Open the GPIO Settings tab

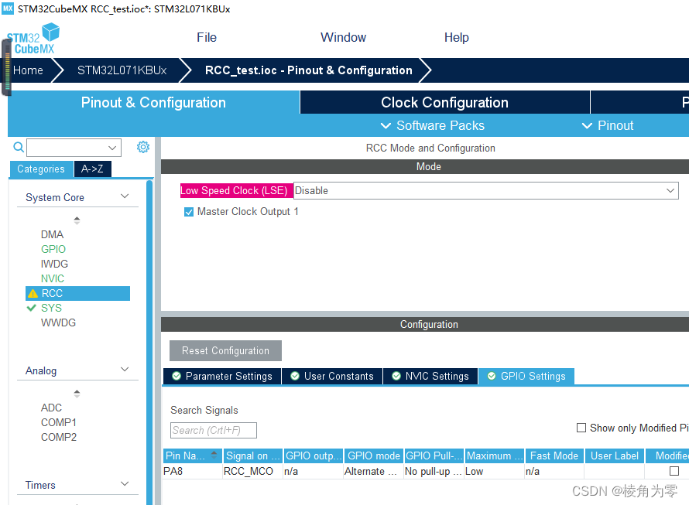[526, 377]
